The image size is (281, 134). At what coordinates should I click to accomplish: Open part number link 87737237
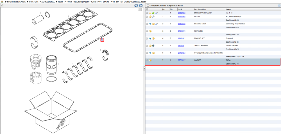(182, 53)
